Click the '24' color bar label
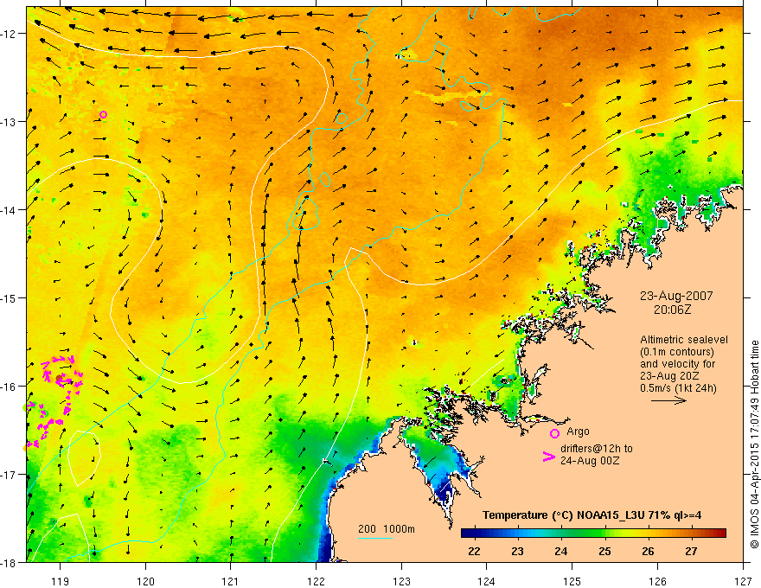Screen dimensions: 761x588 (561, 551)
